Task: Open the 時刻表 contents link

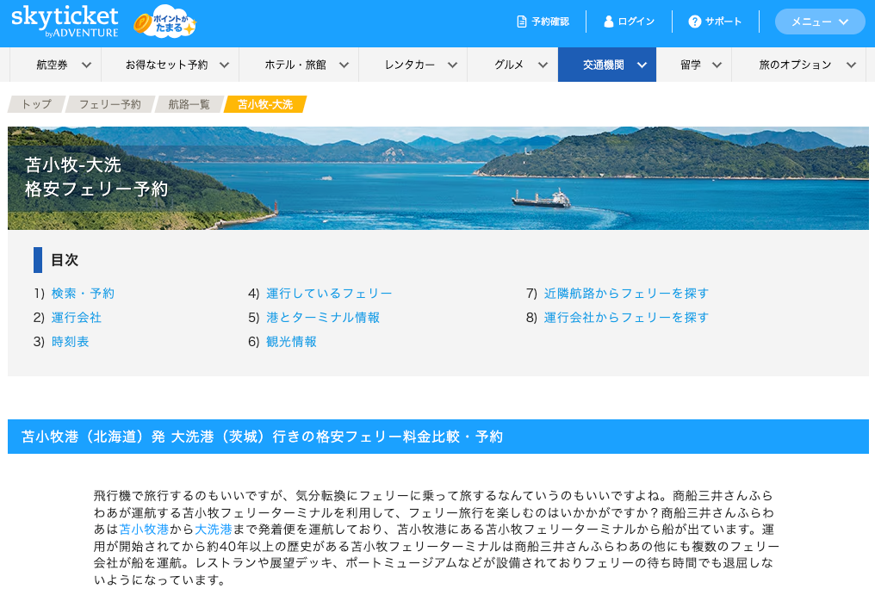Action: 70,342
